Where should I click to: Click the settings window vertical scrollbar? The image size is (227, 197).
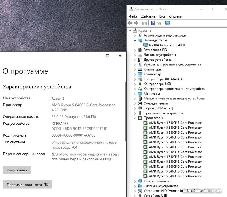125,111
